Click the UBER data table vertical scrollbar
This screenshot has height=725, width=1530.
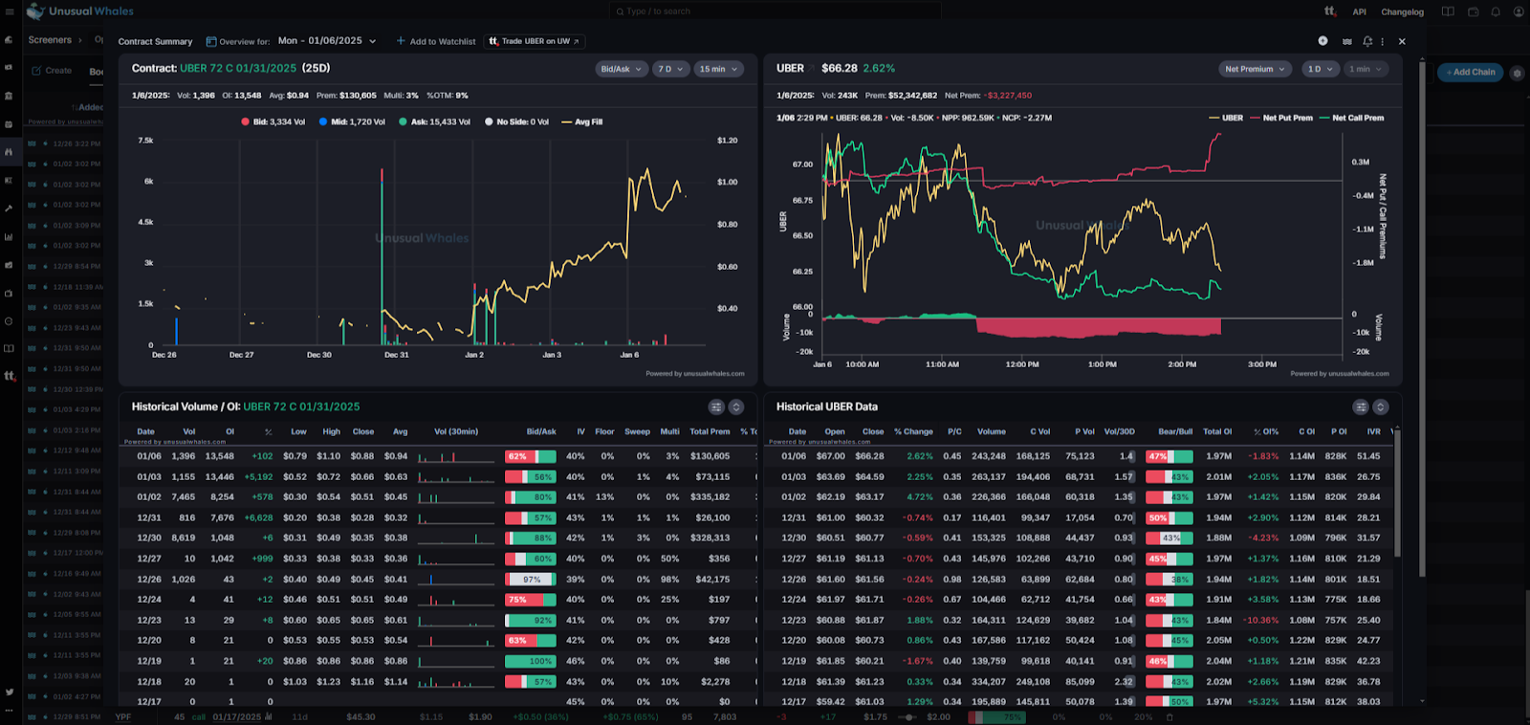coord(1396,493)
